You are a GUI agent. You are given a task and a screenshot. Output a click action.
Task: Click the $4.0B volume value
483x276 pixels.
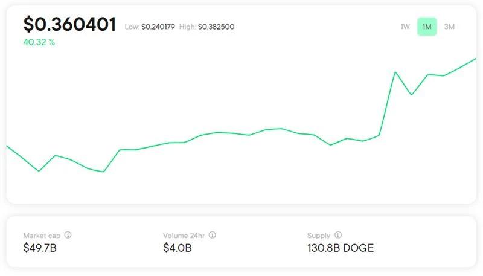click(178, 248)
